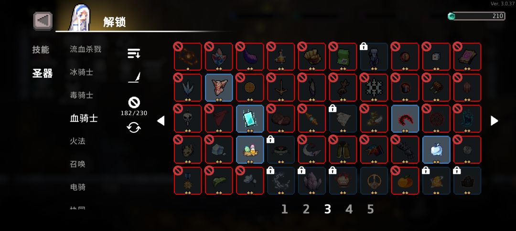Image resolution: width=516 pixels, height=231 pixels.
Task: Click the gray back arrow button
Action: [x=43, y=21]
